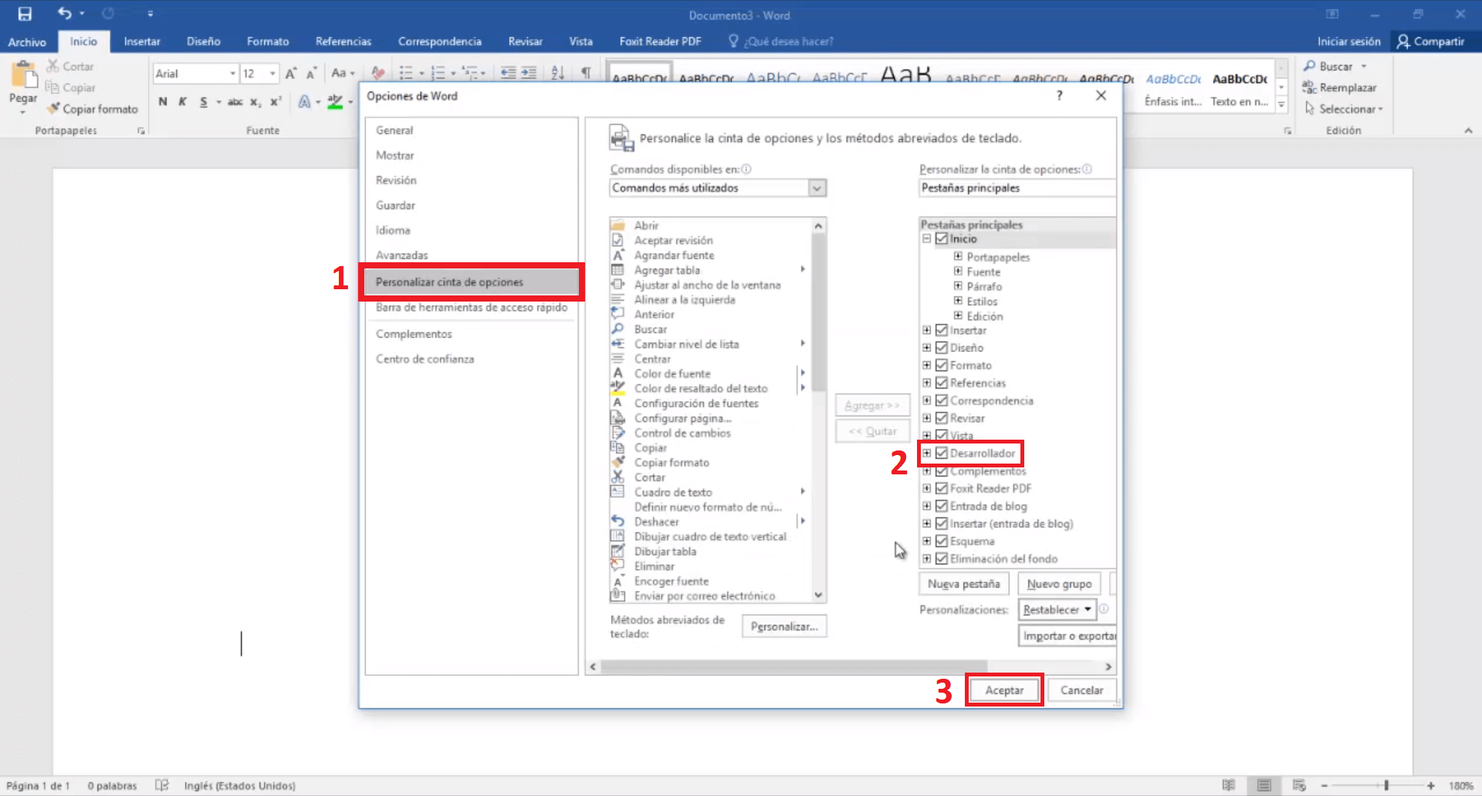
Task: Click the Pestañas principales combo box
Action: coord(1017,187)
